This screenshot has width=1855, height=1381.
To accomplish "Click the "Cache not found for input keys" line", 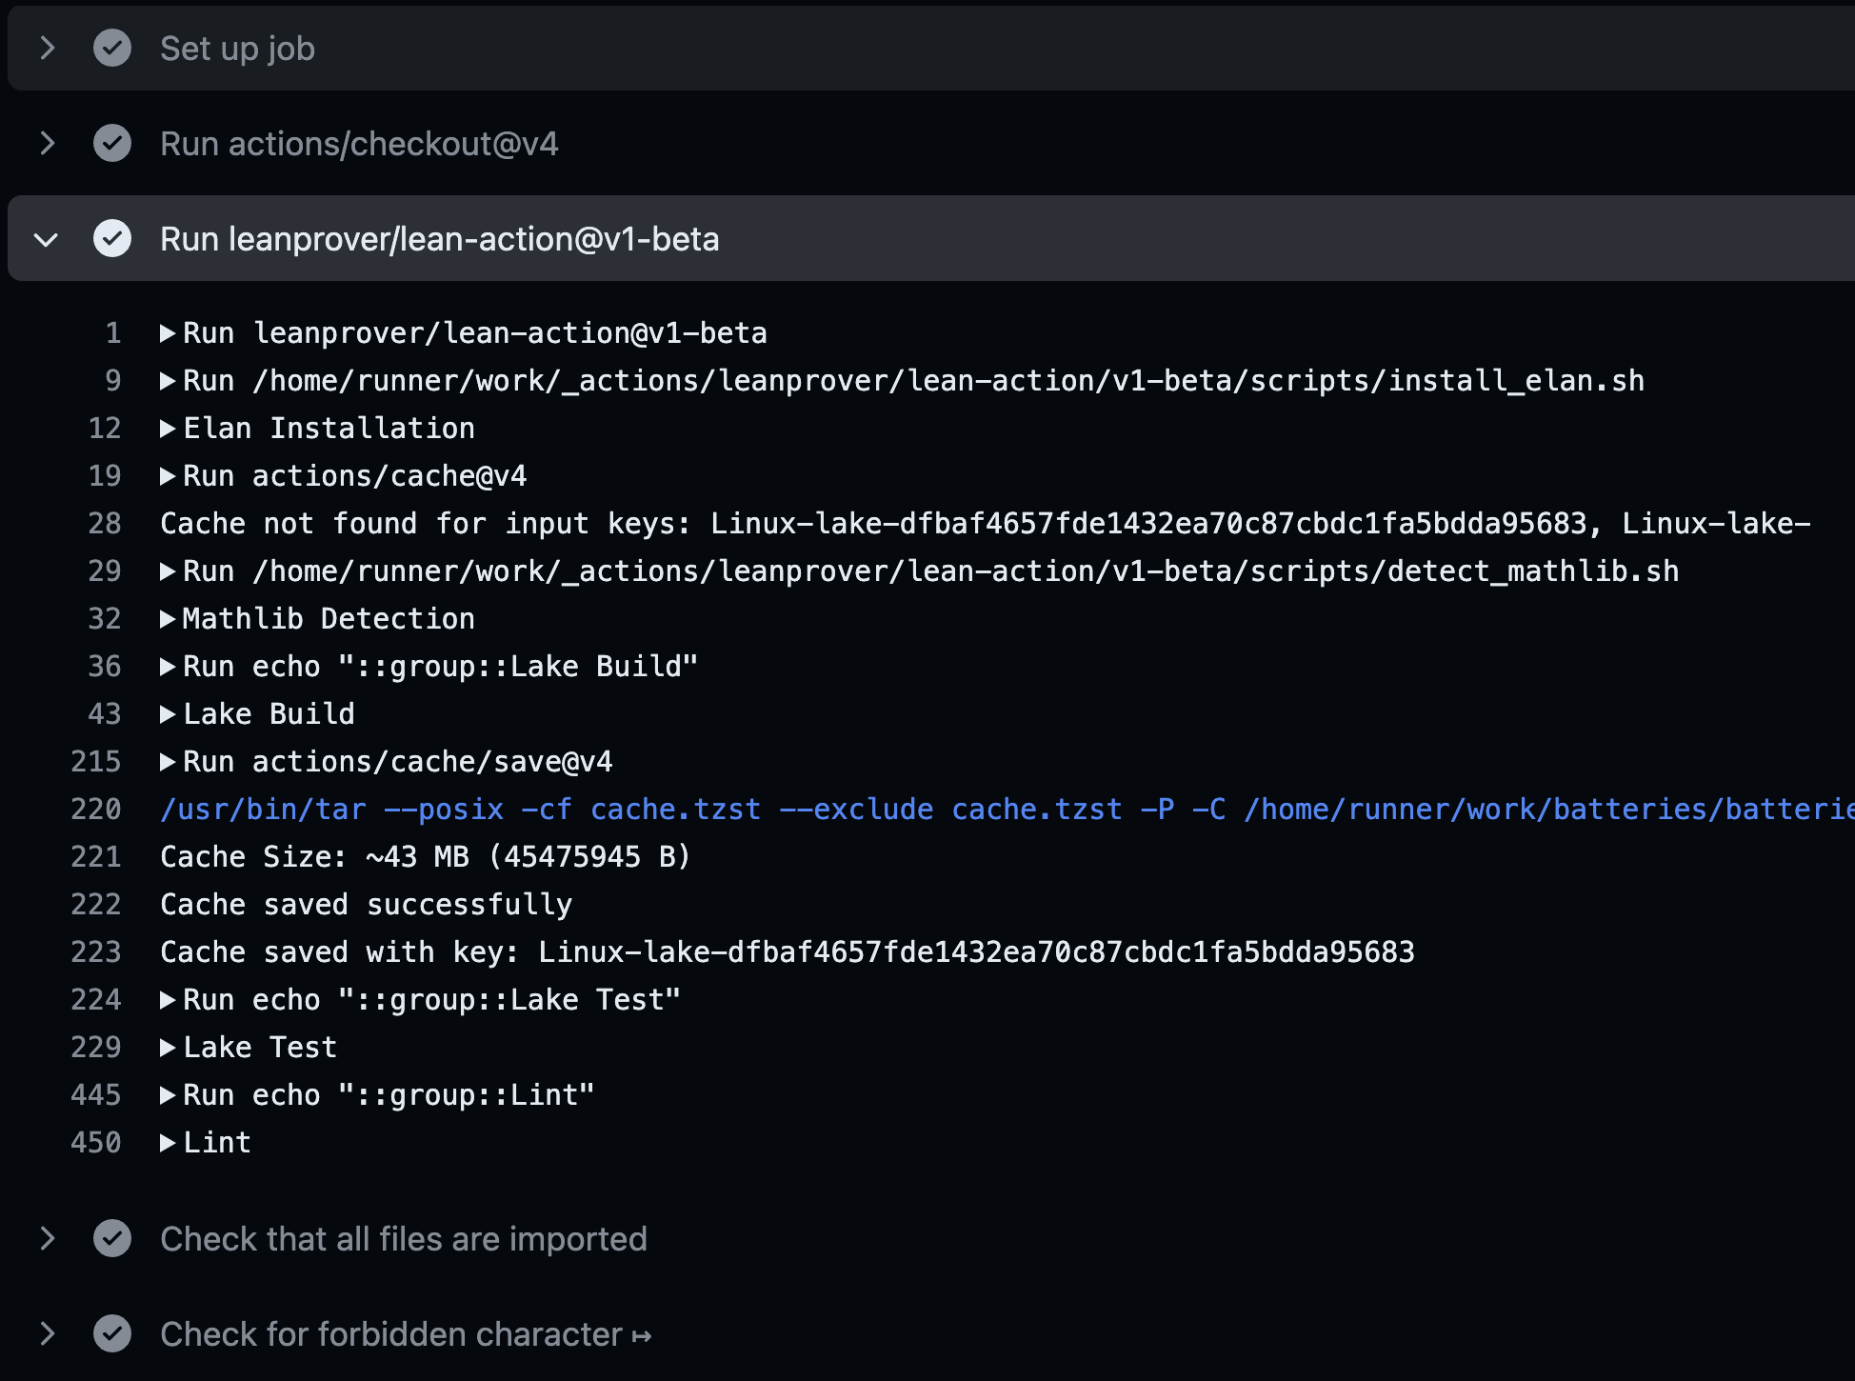I will tap(986, 524).
